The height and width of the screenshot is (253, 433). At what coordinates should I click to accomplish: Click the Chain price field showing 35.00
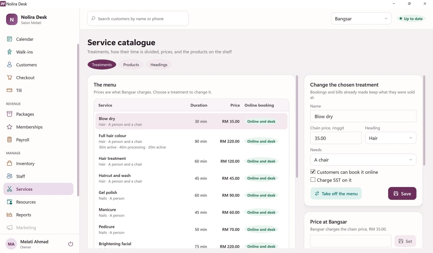(x=336, y=138)
